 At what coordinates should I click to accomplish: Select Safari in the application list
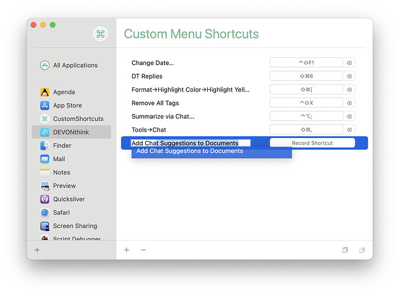click(x=61, y=212)
